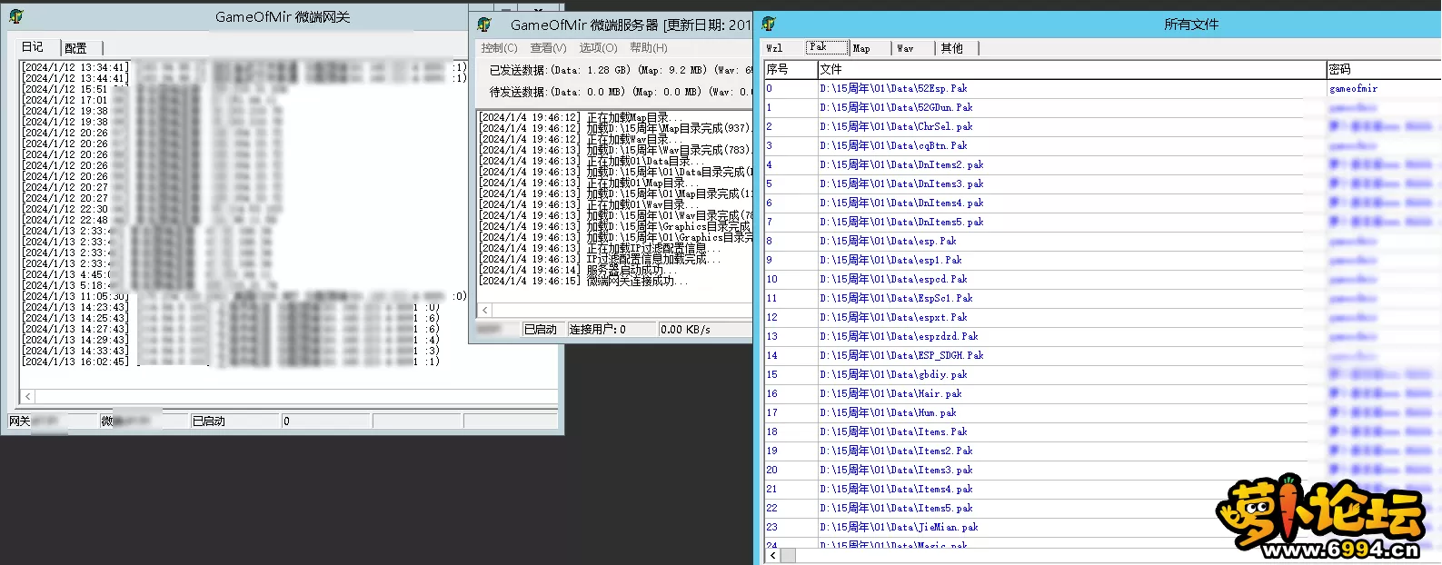Click left scroll arrow in 所有文件 list
Viewport: 1442px width, 565px height.
coord(773,555)
